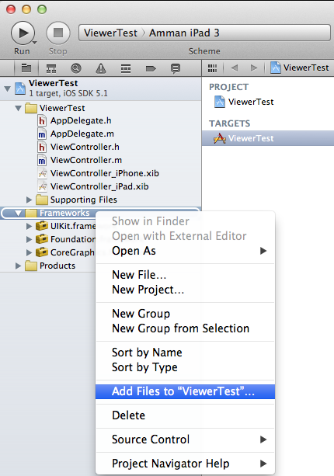
Task: Open the Log navigator speech bubble icon
Action: (x=176, y=68)
